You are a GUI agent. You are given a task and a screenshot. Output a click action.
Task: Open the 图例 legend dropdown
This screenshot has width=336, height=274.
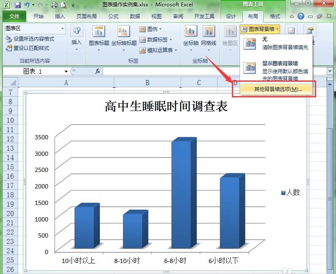coord(151,29)
